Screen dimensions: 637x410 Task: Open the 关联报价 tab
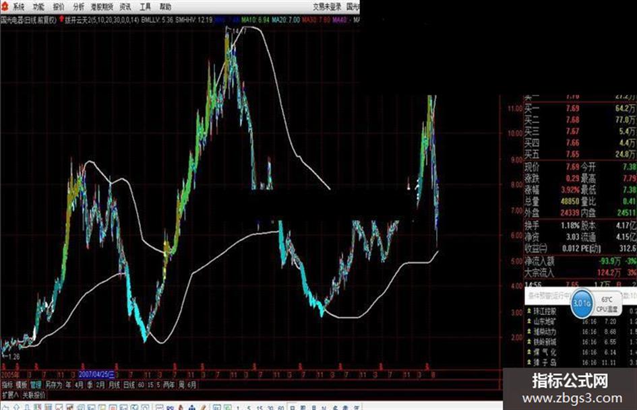tap(34, 395)
